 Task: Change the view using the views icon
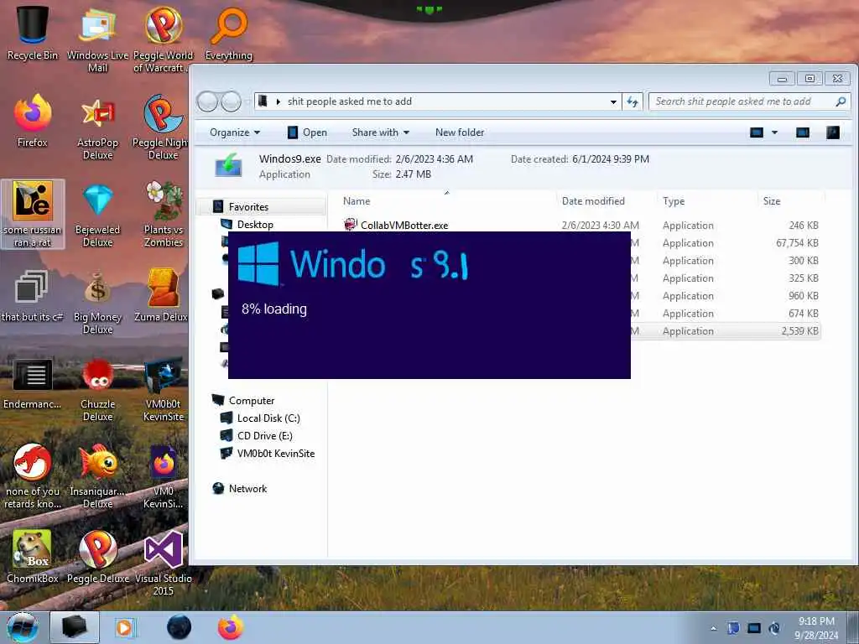[757, 132]
